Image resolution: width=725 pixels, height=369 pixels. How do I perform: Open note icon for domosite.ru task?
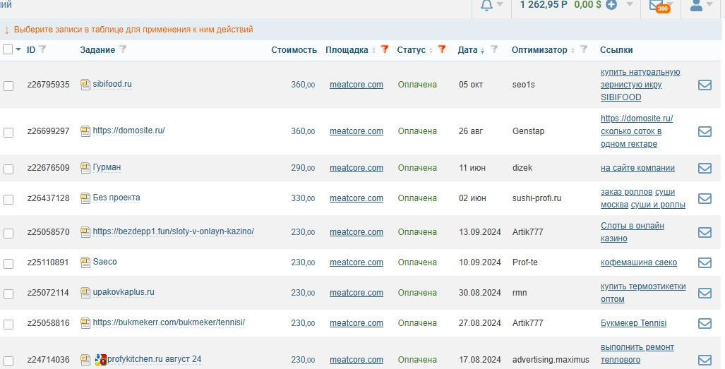(x=85, y=131)
